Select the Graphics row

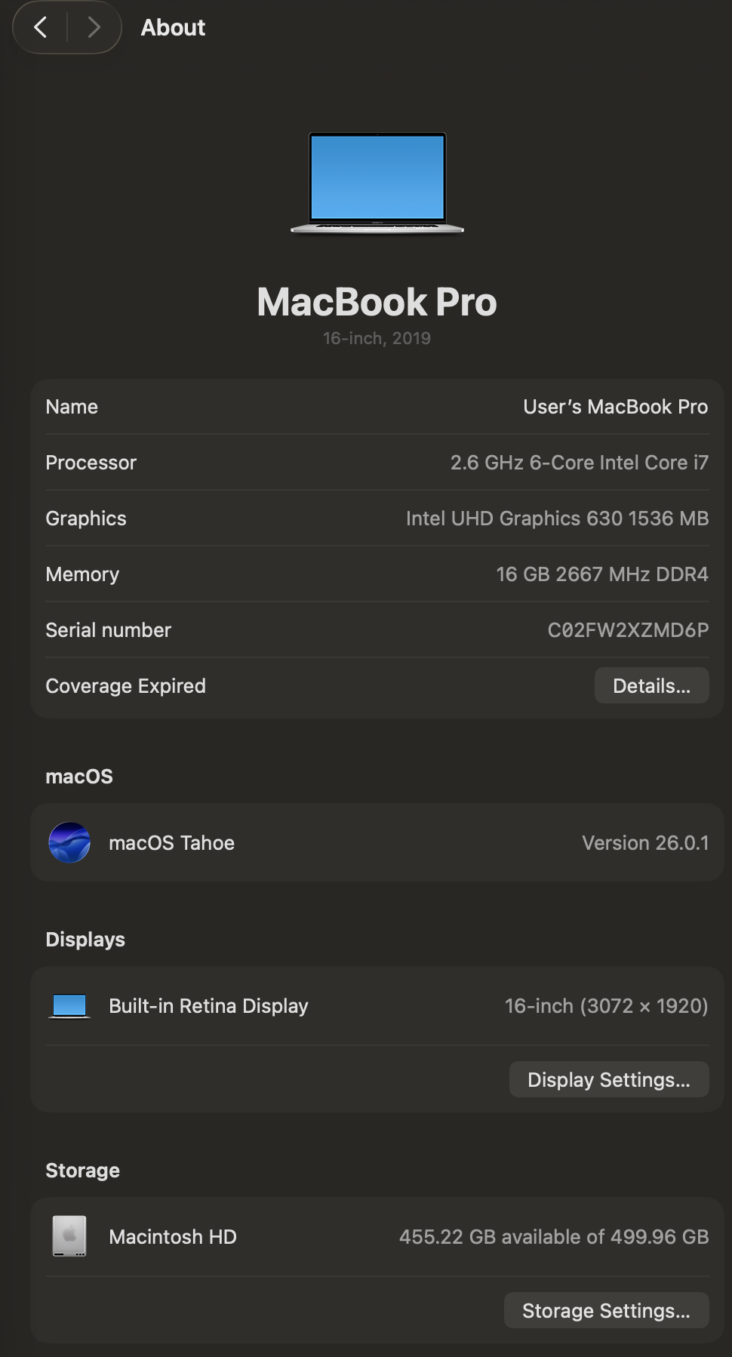coord(377,518)
